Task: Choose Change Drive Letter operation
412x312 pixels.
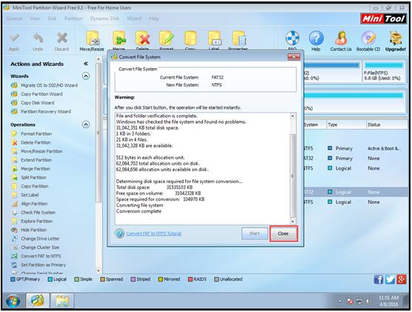Action: click(x=40, y=239)
